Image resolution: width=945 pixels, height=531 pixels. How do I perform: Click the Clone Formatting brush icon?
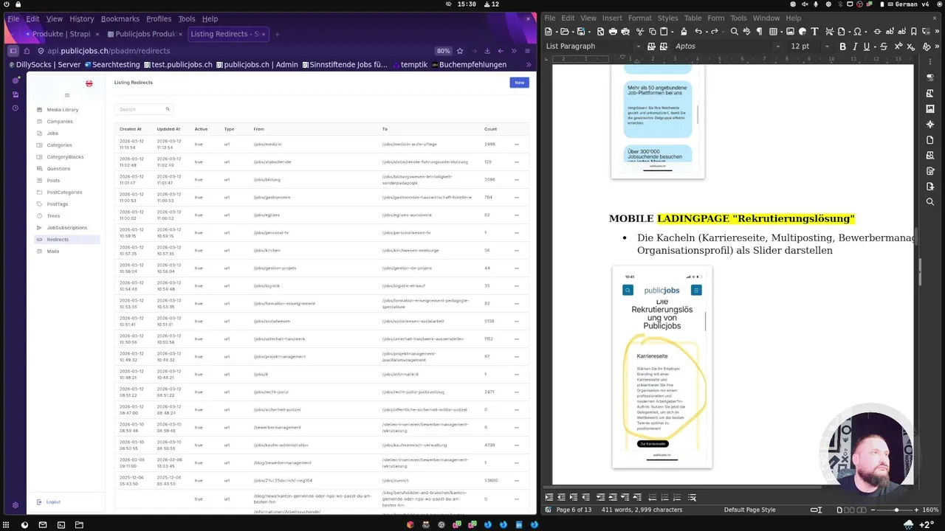click(684, 32)
